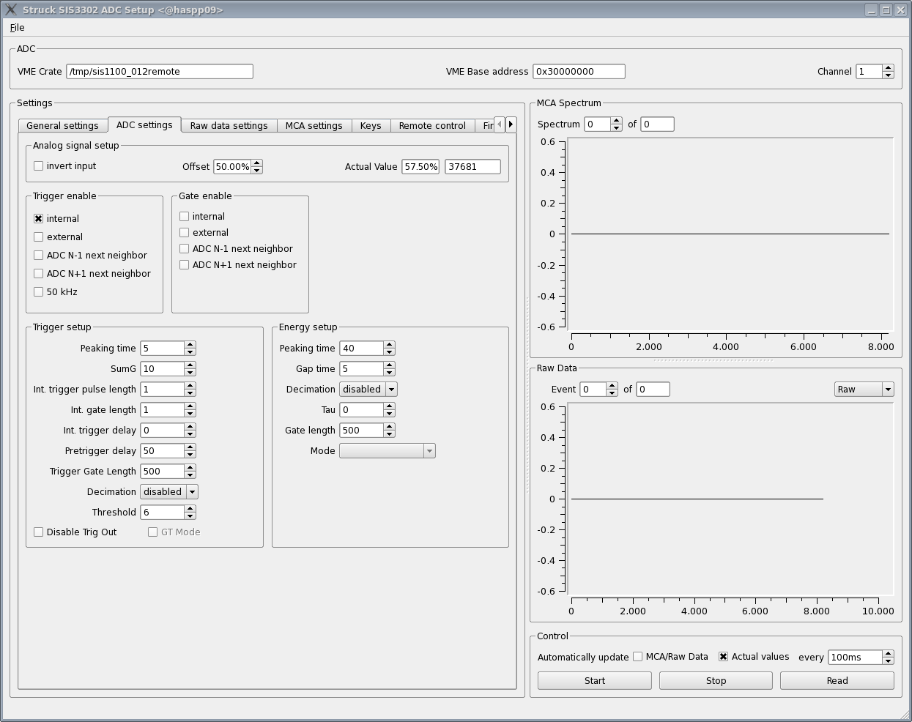This screenshot has width=912, height=722.
Task: Adjust Pretrigger delay spinner
Action: [x=190, y=451]
